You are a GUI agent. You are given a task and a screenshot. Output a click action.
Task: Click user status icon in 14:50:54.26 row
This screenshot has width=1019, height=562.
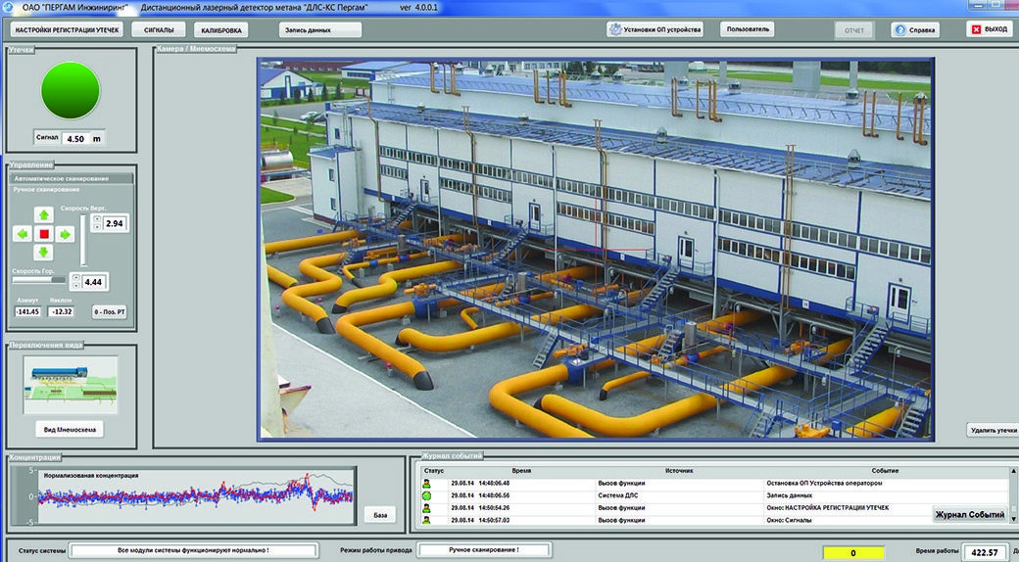point(426,508)
